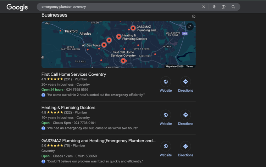Open Heating & Plumbing Doctors listing
Screen dimensions: 266x167
[68, 108]
